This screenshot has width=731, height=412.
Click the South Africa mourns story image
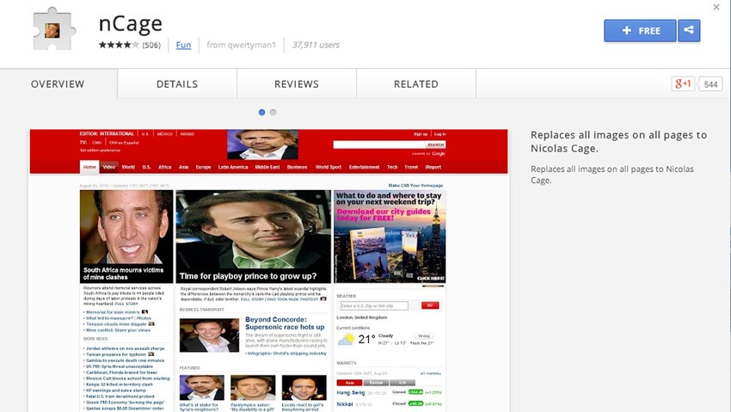click(x=126, y=237)
